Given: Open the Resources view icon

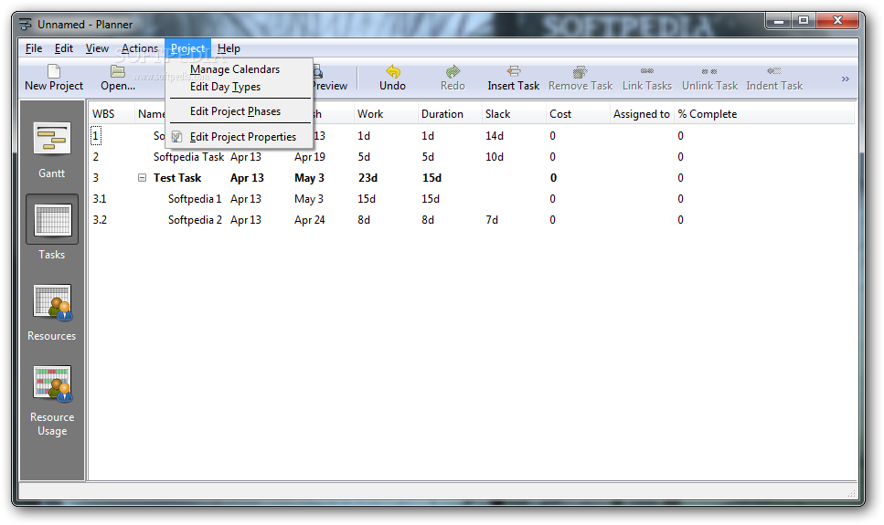Looking at the screenshot, I should [x=52, y=302].
